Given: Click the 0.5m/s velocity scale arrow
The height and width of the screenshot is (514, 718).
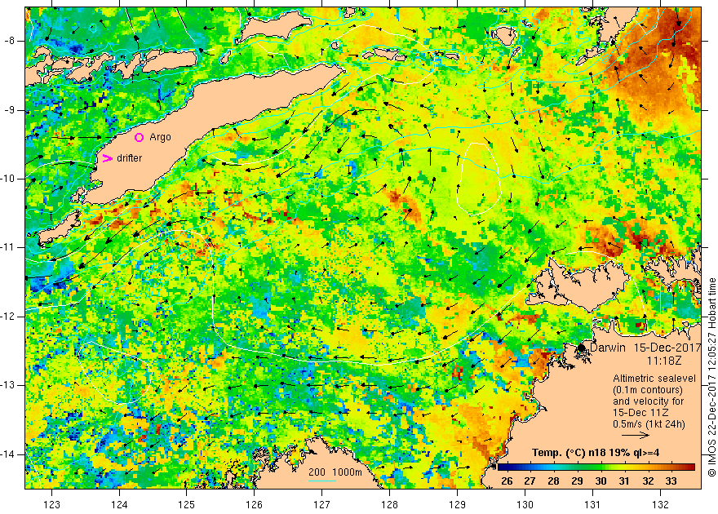Looking at the screenshot, I should click(x=636, y=434).
